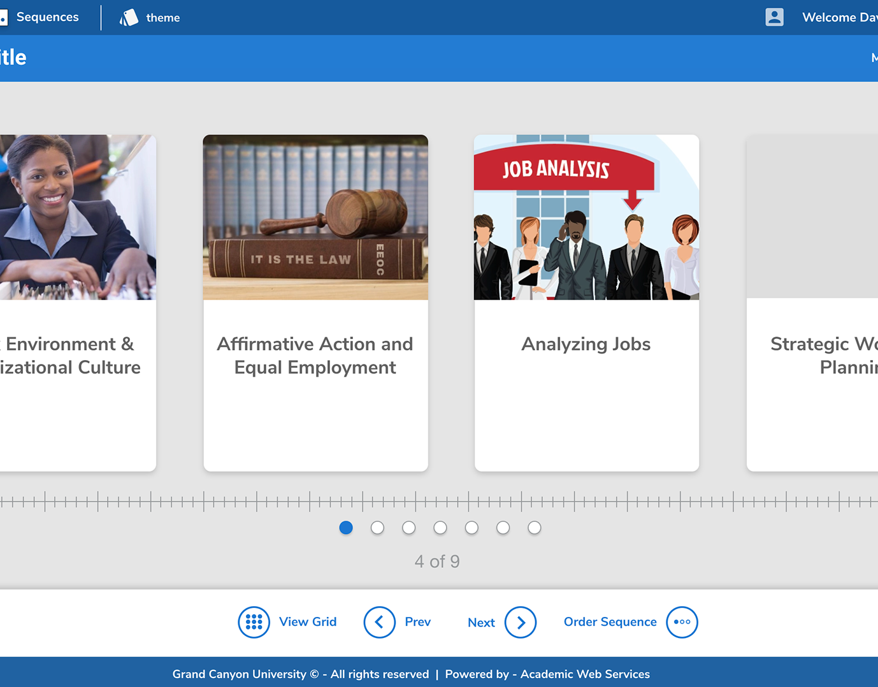Image resolution: width=878 pixels, height=687 pixels.
Task: Click the Academic Web Services footer text
Action: click(585, 674)
